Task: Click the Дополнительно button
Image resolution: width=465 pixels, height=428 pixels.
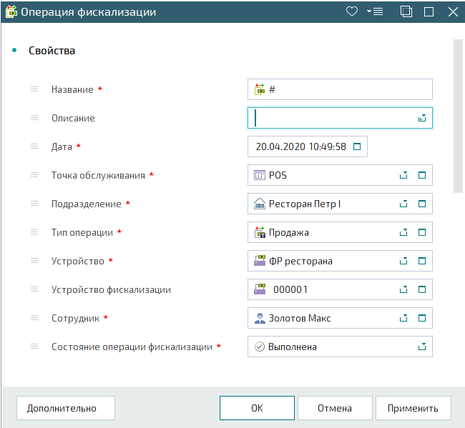Action: [66, 408]
